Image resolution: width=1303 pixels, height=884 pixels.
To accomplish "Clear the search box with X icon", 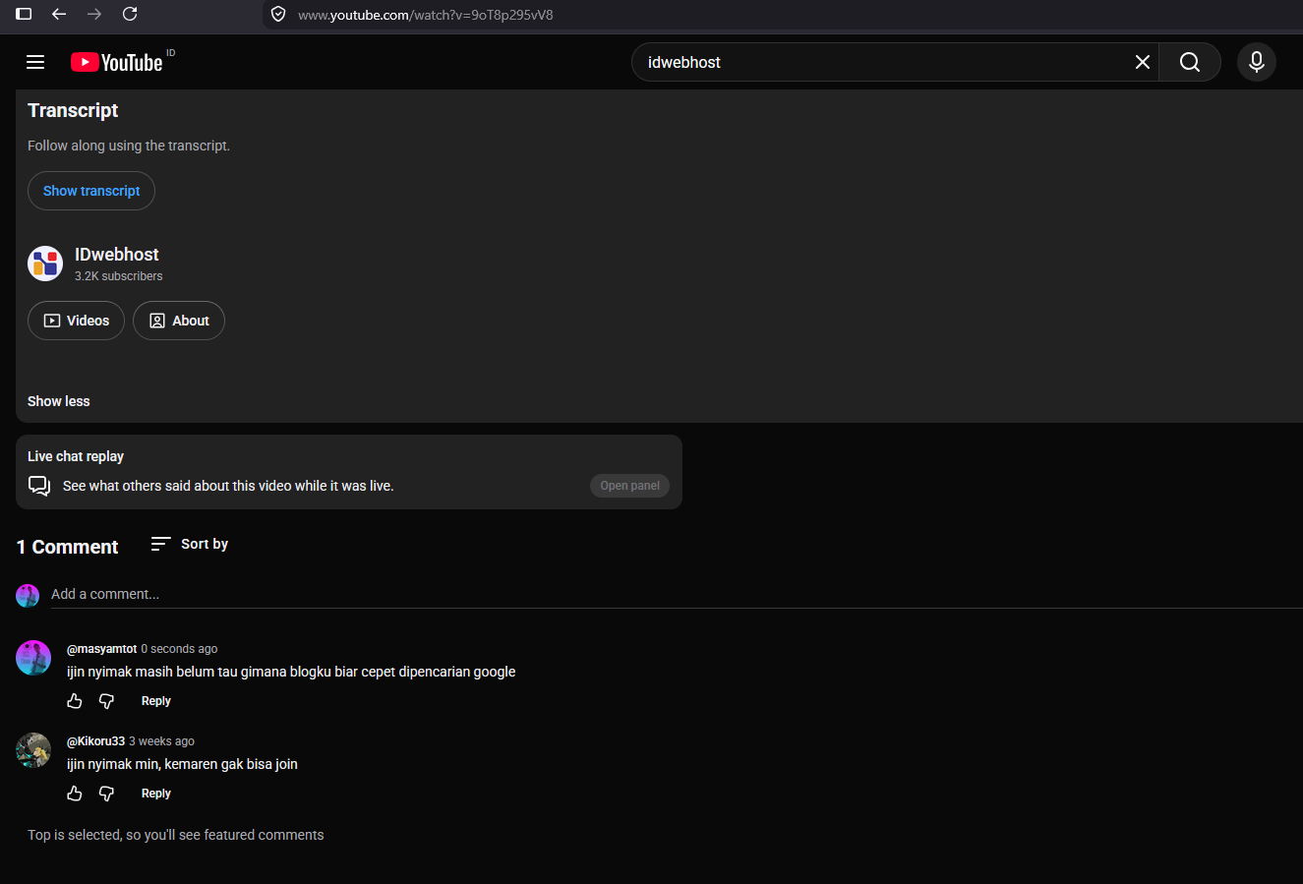I will 1143,62.
